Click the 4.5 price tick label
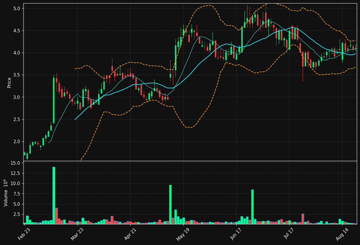The width and height of the screenshot is (360, 245). click(17, 31)
